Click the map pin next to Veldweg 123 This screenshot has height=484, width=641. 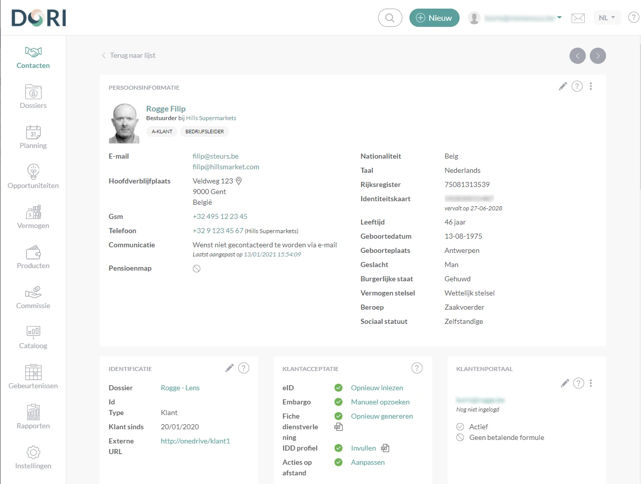tap(239, 181)
